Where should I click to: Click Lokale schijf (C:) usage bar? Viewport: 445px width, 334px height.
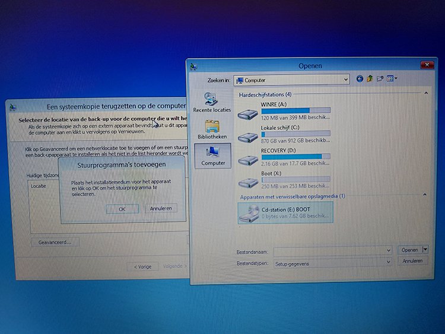(x=295, y=133)
